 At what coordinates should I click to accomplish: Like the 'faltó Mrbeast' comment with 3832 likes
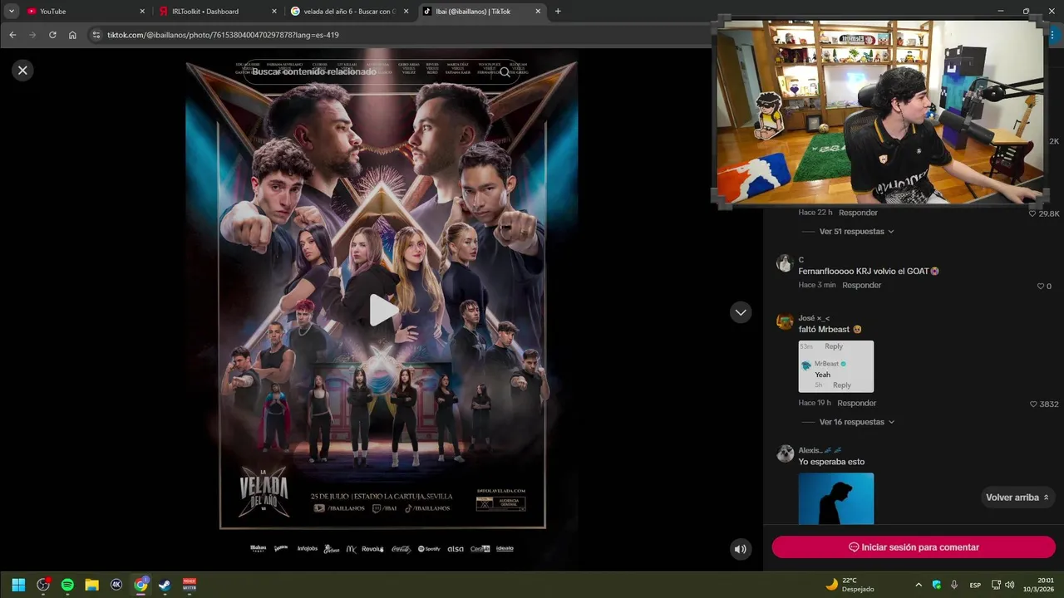pos(1033,404)
